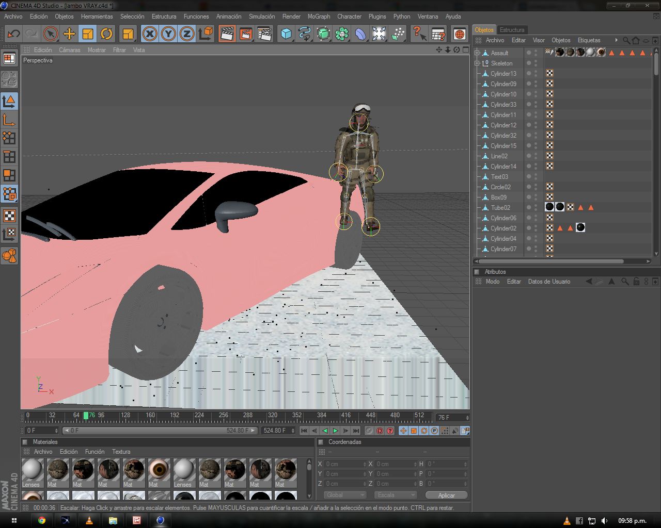Viewport: 661px width, 528px height.
Task: Toggle X axis lock
Action: (150, 34)
